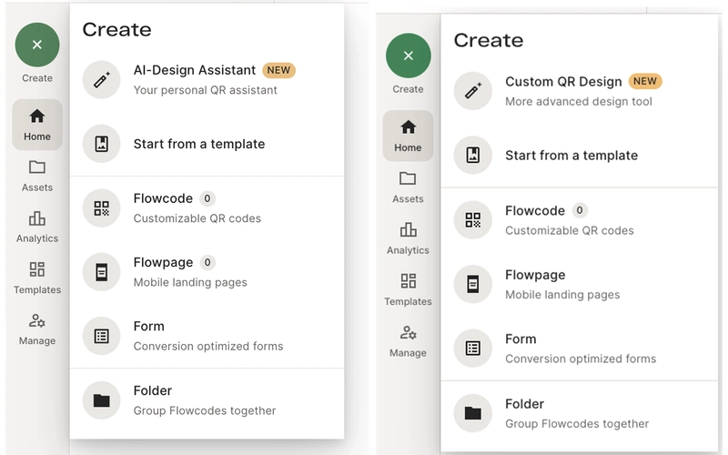Open Assets folder icon in right screenshot sidebar
The image size is (728, 455).
408,178
